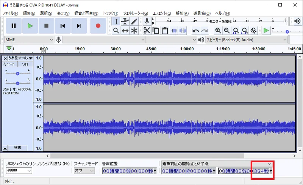Image resolution: width=303 pixels, height=185 pixels.
Task: Click the Cut scissors icon
Action: click(147, 31)
